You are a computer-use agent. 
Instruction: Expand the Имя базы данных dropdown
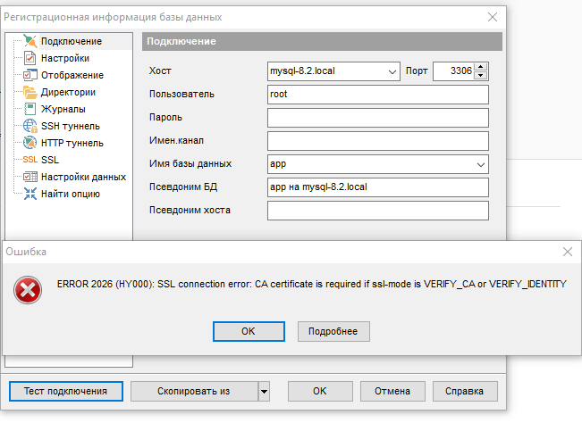[481, 164]
